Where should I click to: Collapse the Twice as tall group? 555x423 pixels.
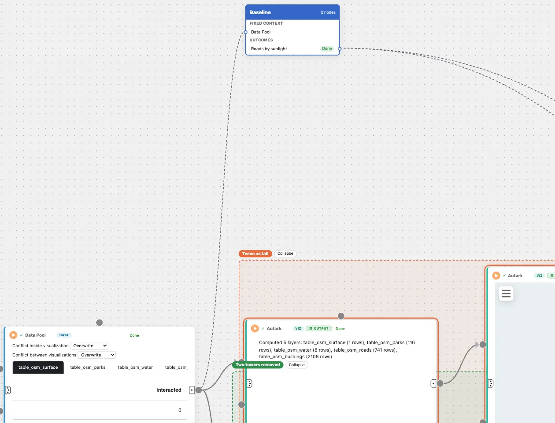[x=285, y=253]
